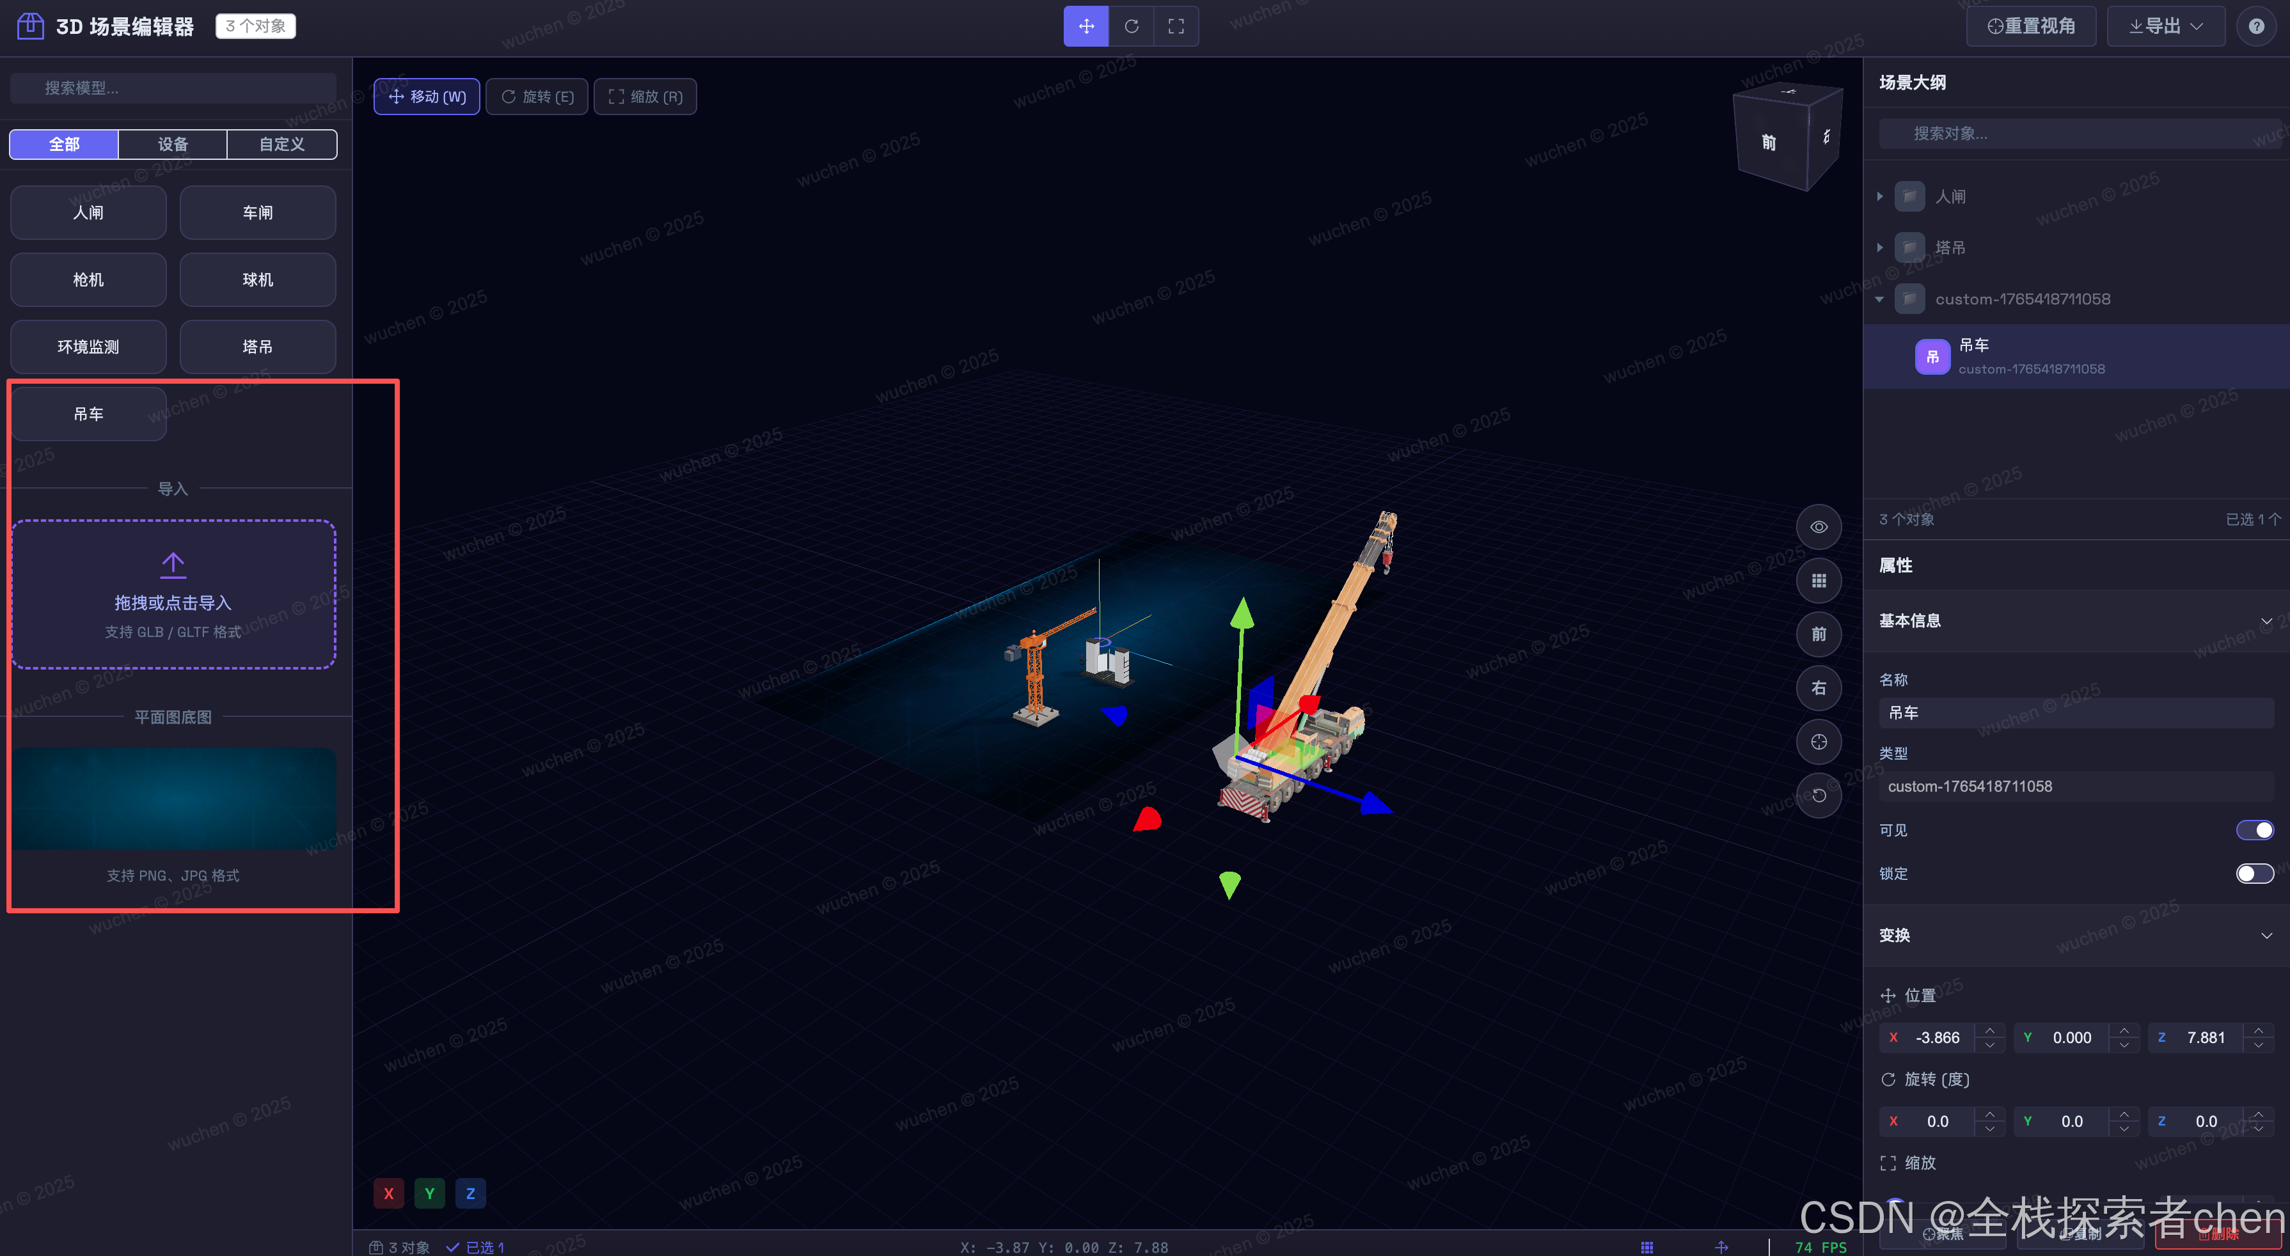This screenshot has height=1256, width=2290.
Task: Collapse the 基本信息 section in the properties panel
Action: coord(2268,622)
